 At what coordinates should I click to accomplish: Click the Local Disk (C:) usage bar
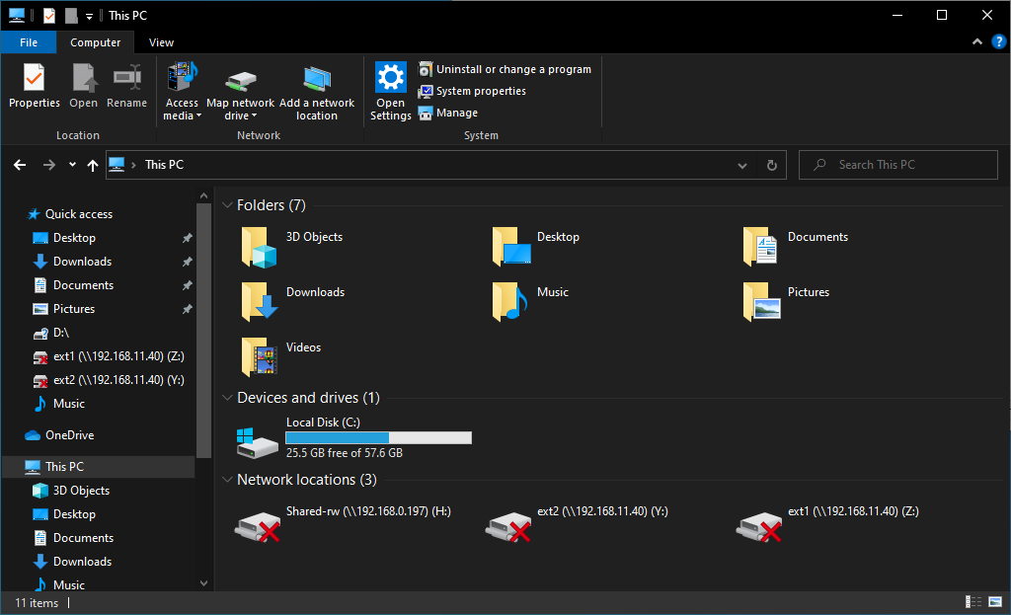pyautogui.click(x=378, y=437)
